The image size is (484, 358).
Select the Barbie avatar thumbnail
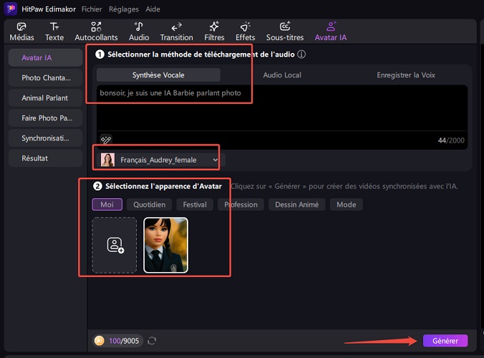tap(166, 246)
